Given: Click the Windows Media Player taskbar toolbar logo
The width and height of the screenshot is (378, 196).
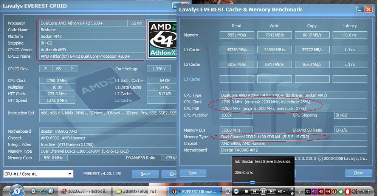Looking at the screenshot, I should point(237,191).
